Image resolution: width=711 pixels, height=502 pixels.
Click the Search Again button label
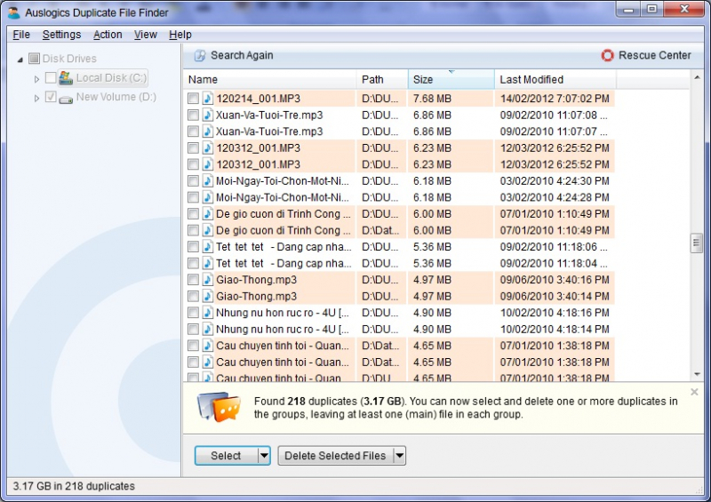(x=242, y=55)
